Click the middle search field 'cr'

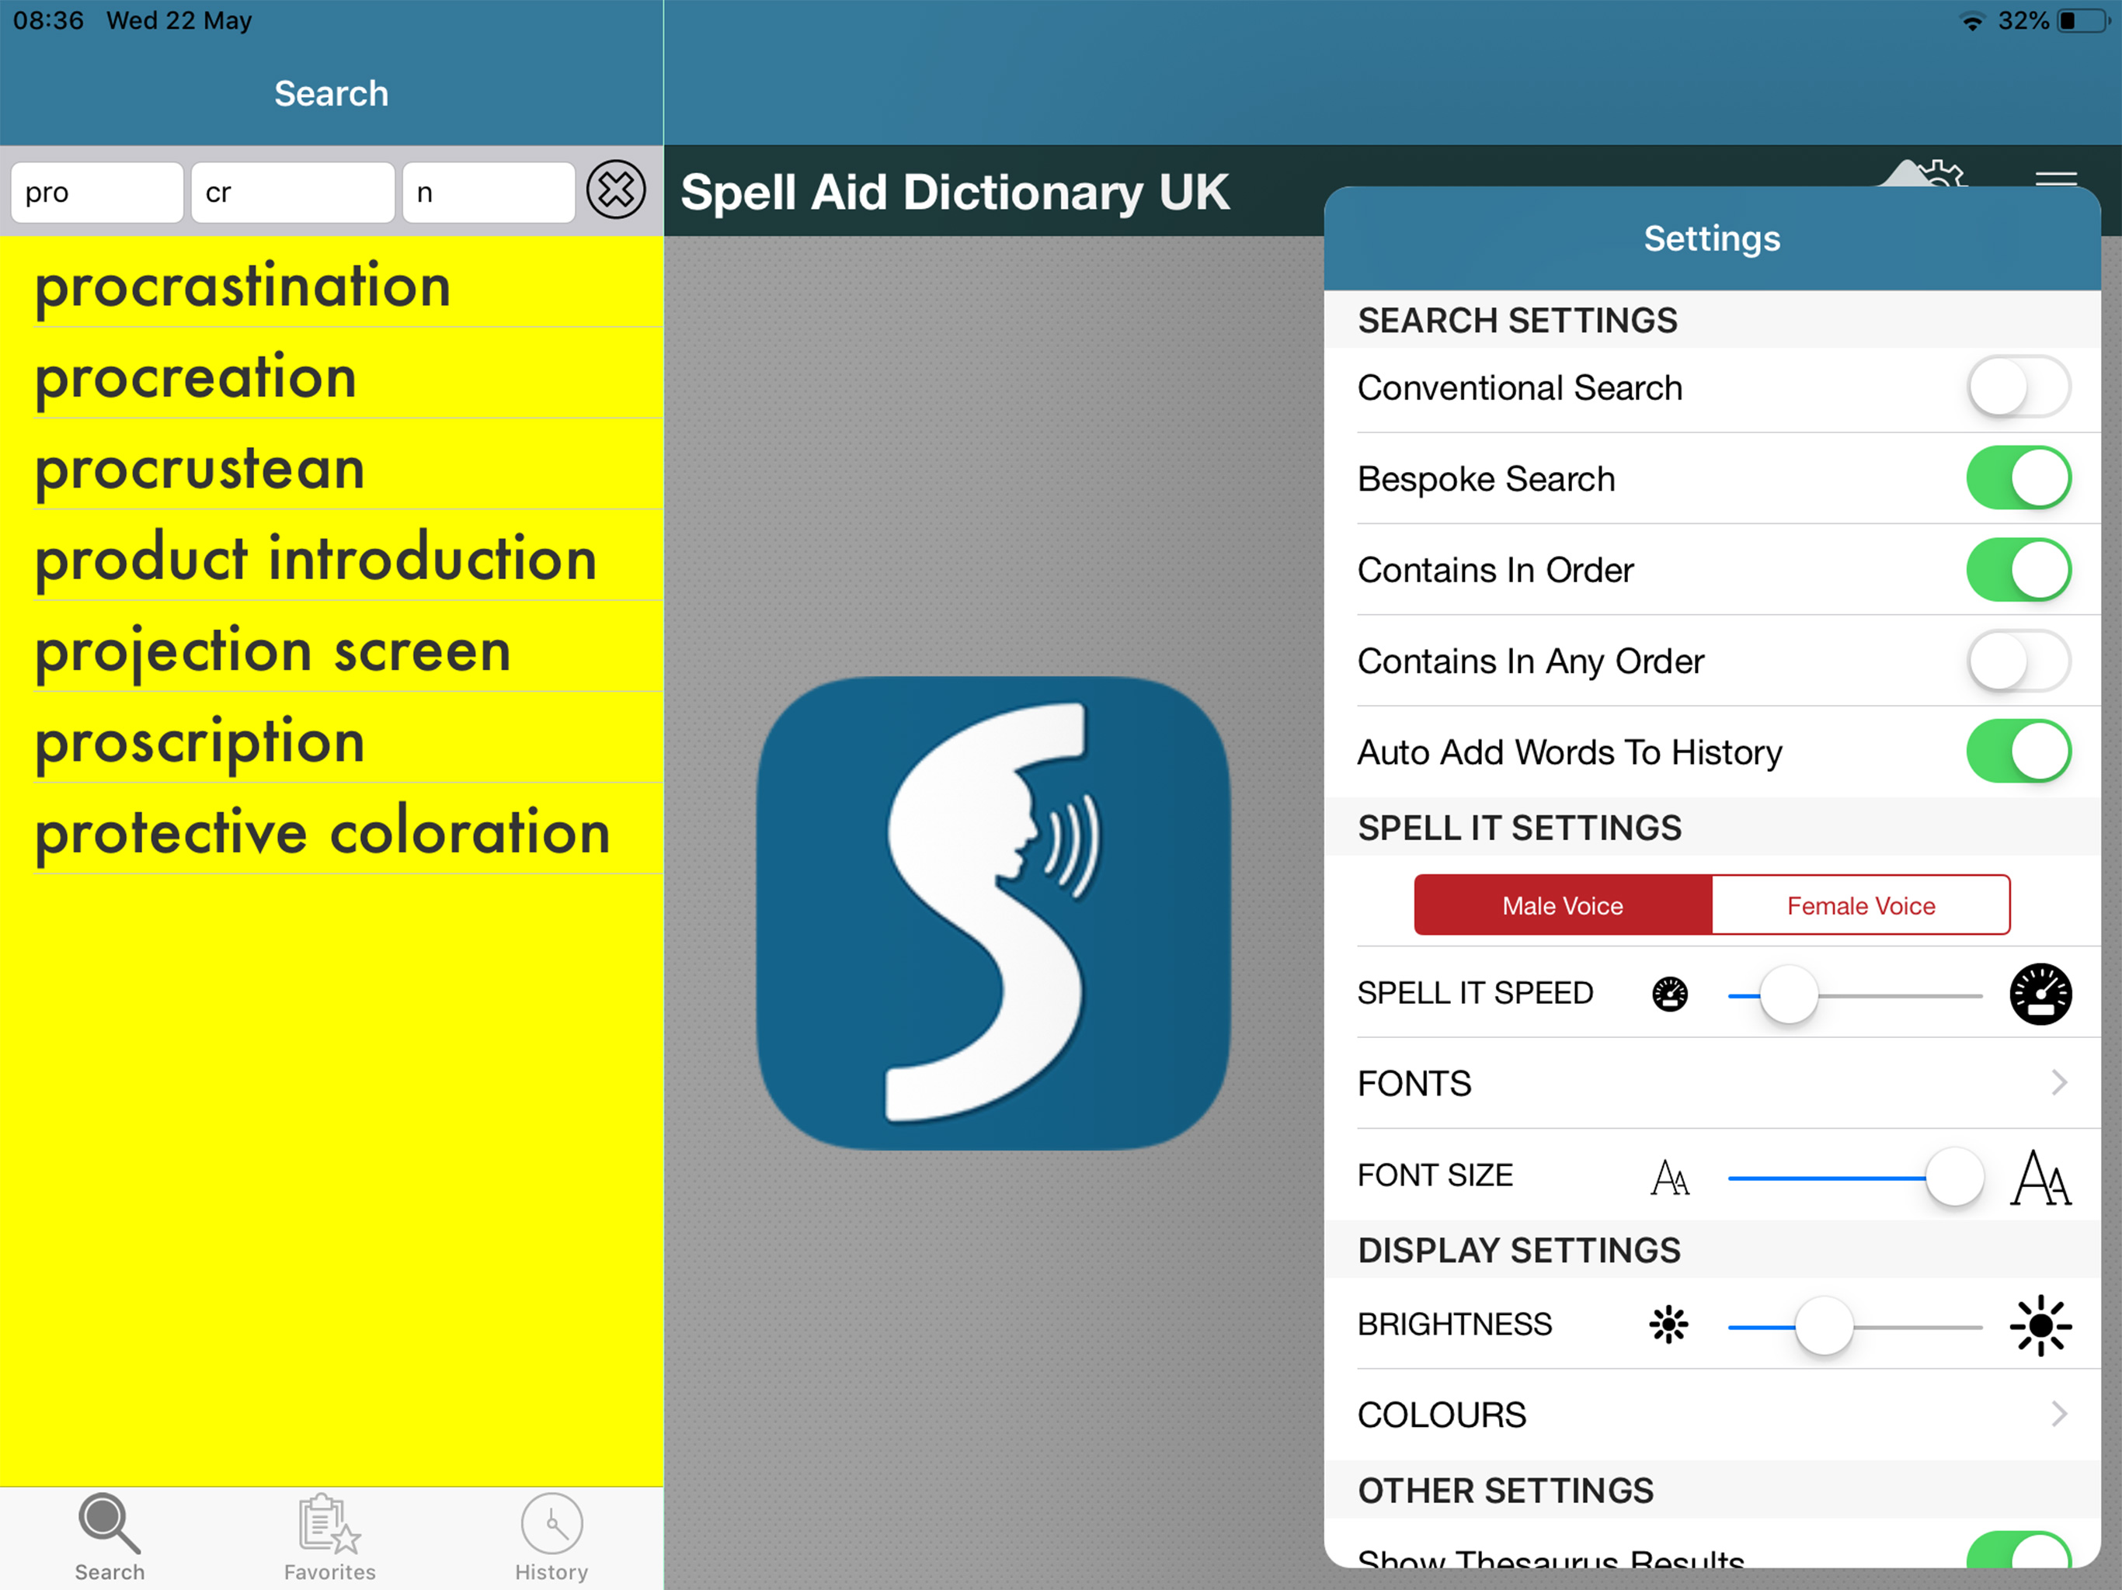(293, 193)
